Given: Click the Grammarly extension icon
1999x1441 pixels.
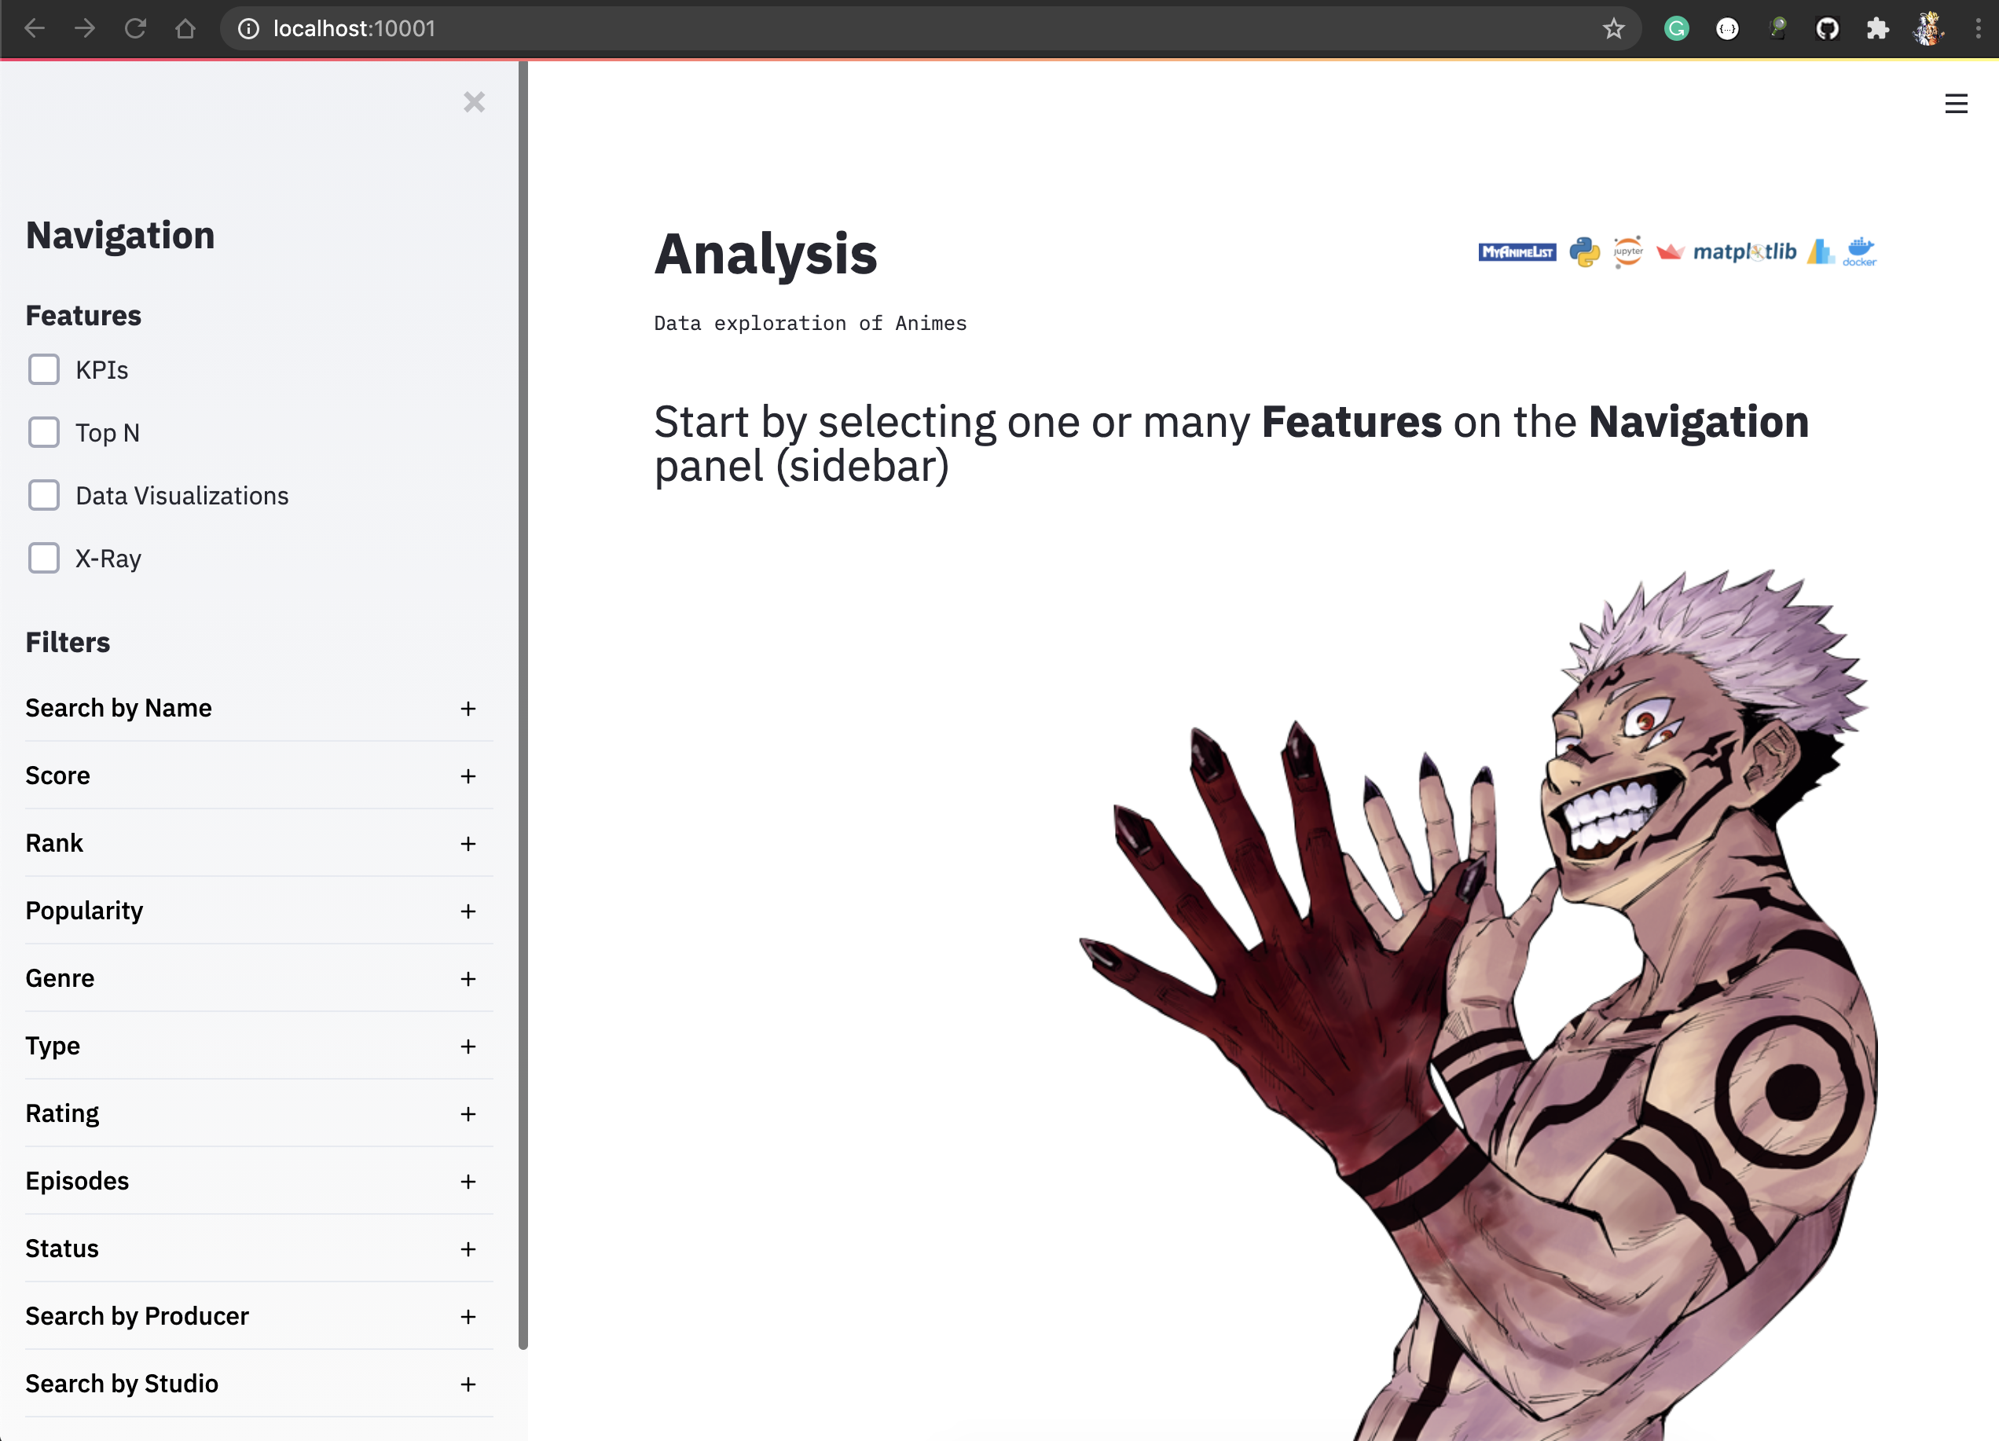Looking at the screenshot, I should [x=1675, y=28].
